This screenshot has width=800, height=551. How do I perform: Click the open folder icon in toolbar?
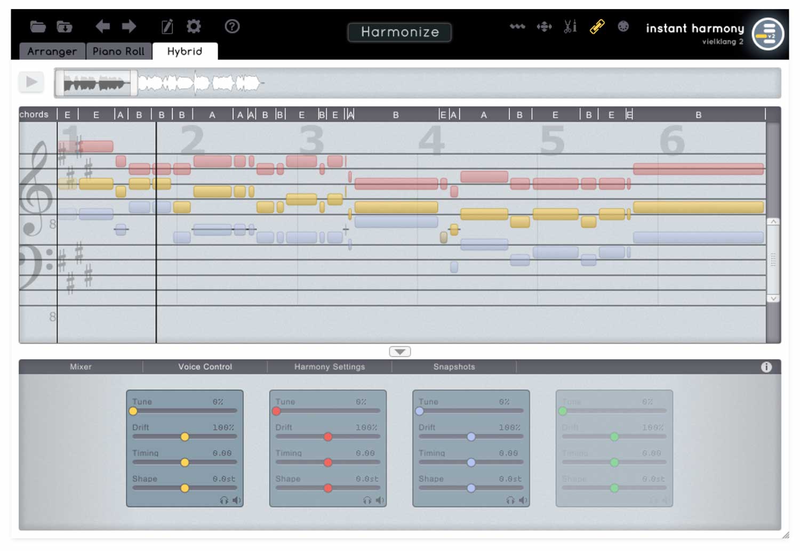point(37,26)
